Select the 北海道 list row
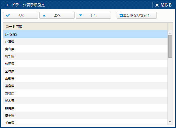 [x=85, y=42]
